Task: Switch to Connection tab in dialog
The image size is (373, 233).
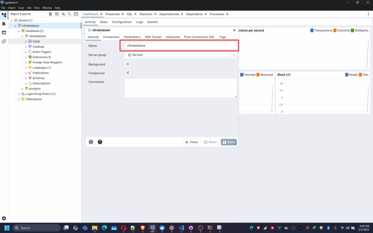Action: click(x=111, y=37)
